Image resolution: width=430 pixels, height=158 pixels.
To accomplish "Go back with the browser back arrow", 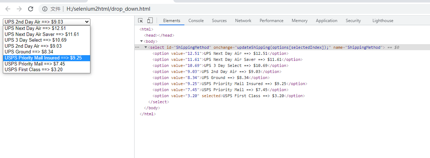I will click(x=8, y=9).
